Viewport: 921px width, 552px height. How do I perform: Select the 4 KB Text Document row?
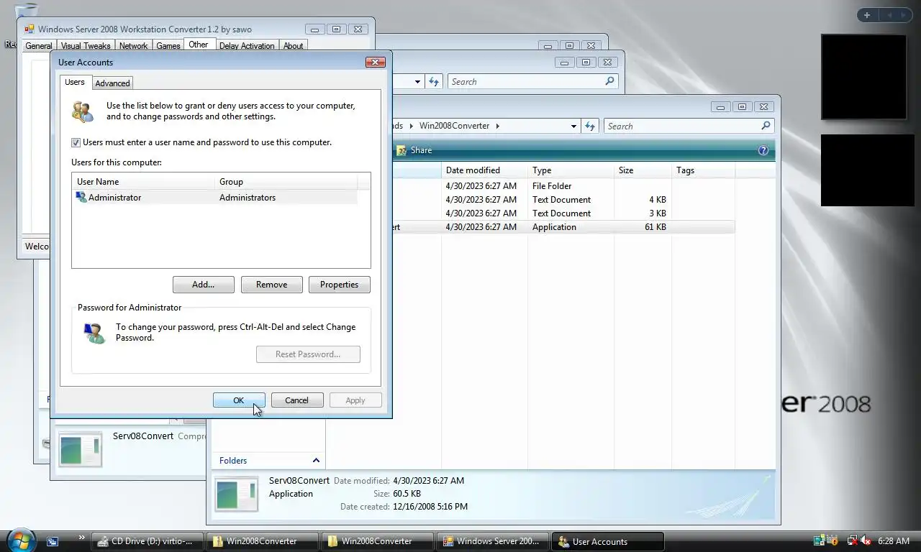(x=563, y=199)
